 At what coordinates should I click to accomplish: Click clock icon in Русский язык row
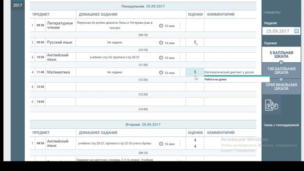[x=161, y=43]
